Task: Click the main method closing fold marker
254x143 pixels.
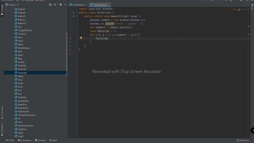Action: click(78, 46)
